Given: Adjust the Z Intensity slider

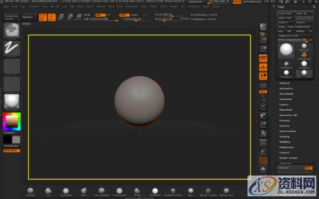Looking at the screenshot, I should [136, 19].
